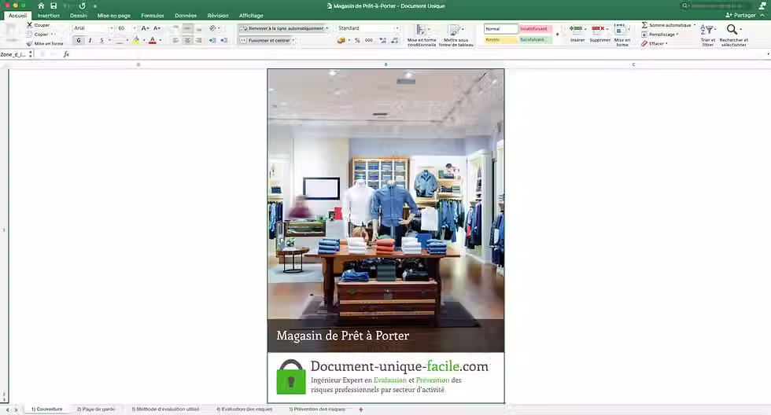Align text left
The width and height of the screenshot is (771, 415).
coord(175,40)
